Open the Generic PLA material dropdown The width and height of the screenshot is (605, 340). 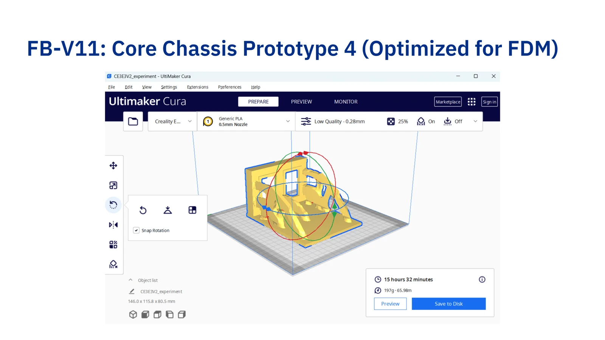(x=246, y=121)
